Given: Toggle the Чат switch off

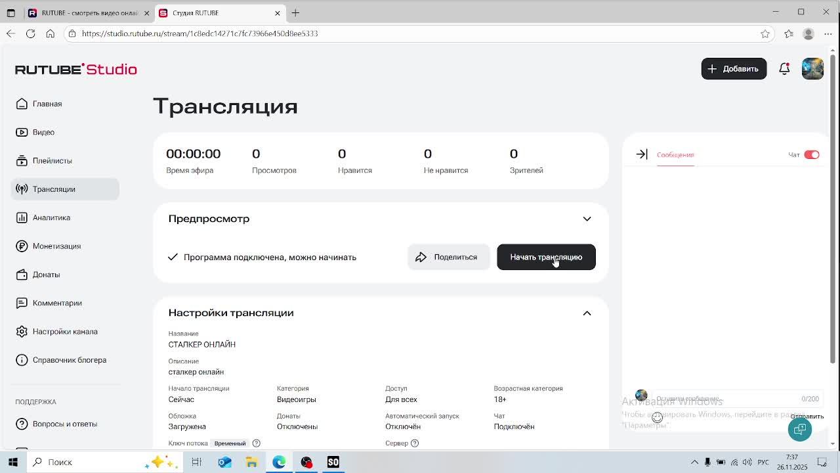Looking at the screenshot, I should click(x=812, y=155).
